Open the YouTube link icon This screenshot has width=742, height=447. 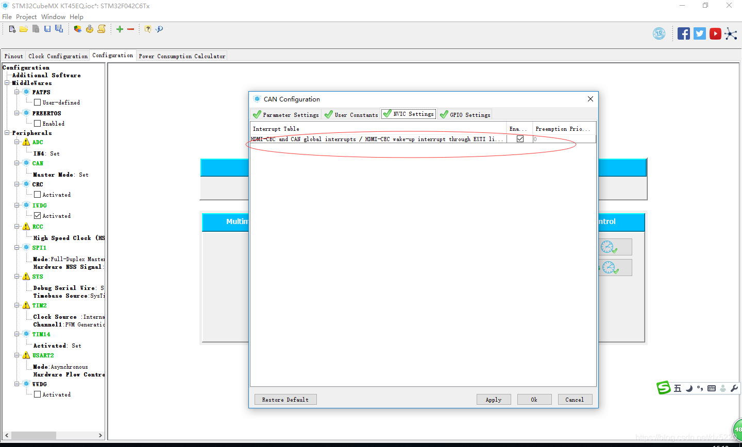coord(715,33)
